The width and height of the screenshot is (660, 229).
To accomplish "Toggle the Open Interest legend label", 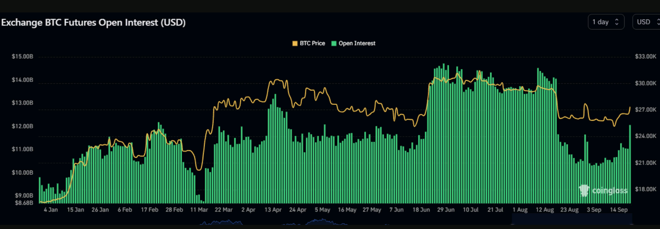I will pos(357,43).
